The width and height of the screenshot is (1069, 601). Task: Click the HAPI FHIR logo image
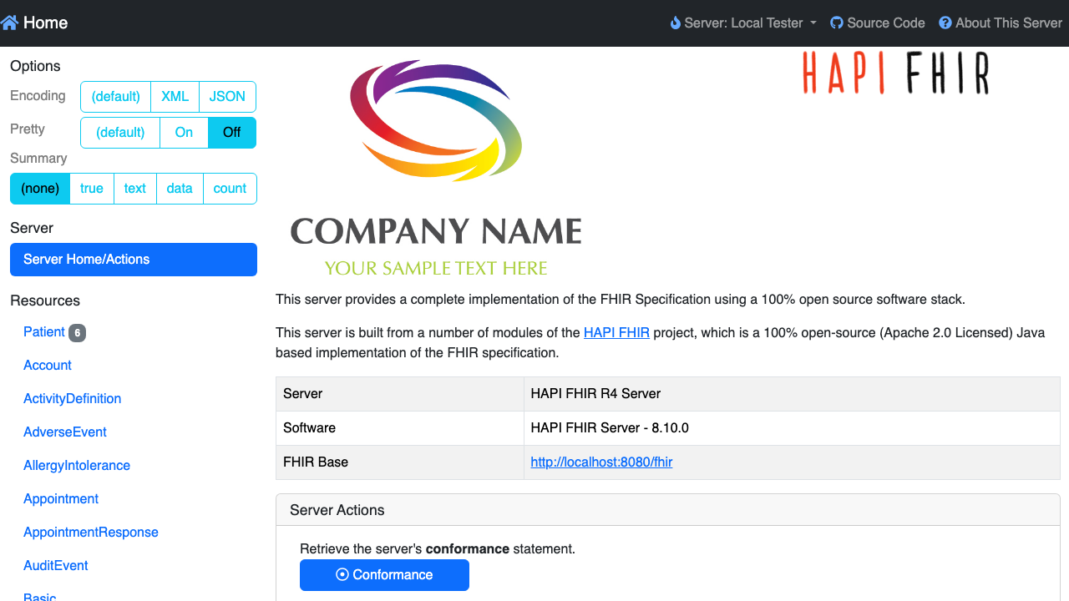click(x=896, y=73)
